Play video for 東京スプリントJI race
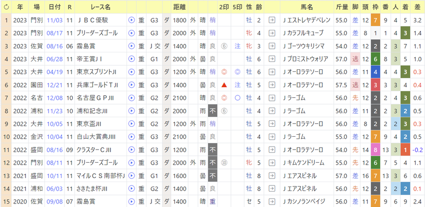 pos(131,72)
